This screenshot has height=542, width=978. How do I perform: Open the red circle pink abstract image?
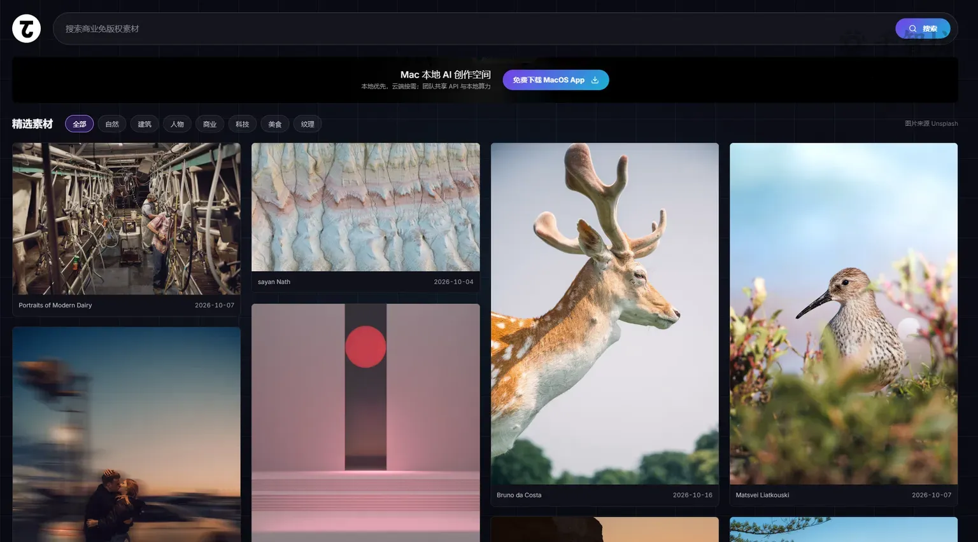click(x=365, y=423)
